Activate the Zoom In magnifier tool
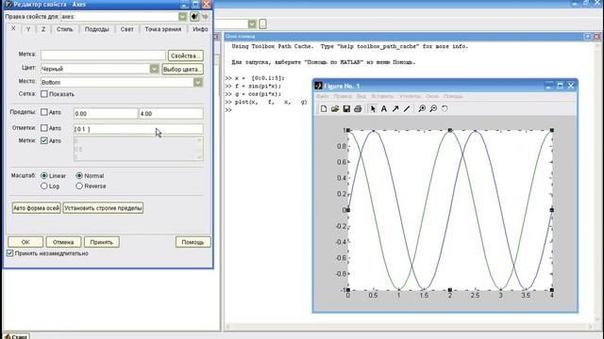The width and height of the screenshot is (604, 339). [422, 109]
